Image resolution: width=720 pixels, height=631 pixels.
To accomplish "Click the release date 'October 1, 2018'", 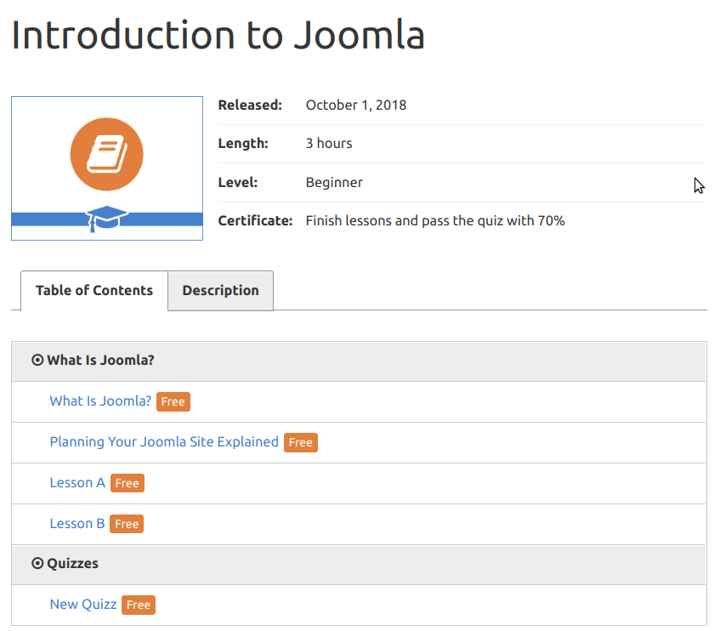I will pyautogui.click(x=356, y=105).
